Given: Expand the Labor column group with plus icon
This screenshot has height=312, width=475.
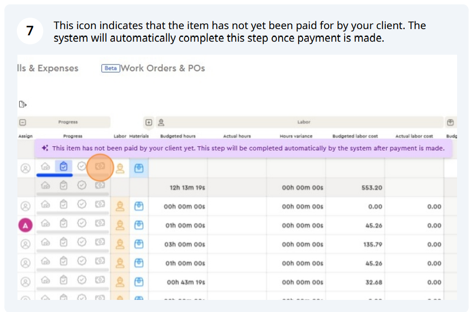Looking at the screenshot, I should [149, 123].
